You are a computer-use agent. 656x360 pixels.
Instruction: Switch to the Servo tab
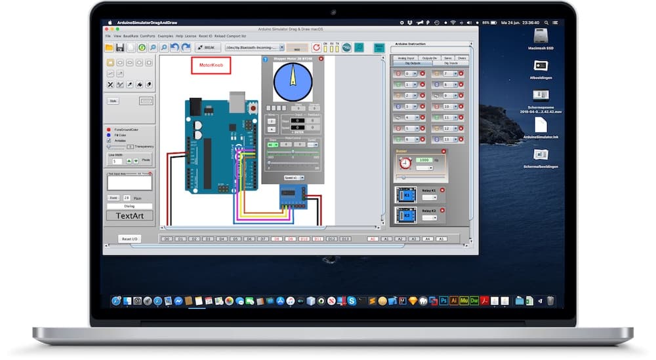point(447,58)
